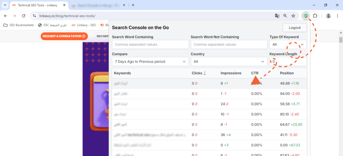Click the Logout button
Viewport: 343px width, 156px height.
(294, 28)
